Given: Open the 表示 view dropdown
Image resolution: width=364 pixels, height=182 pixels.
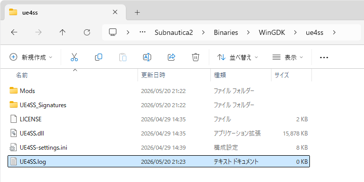Looking at the screenshot, I should [288, 57].
